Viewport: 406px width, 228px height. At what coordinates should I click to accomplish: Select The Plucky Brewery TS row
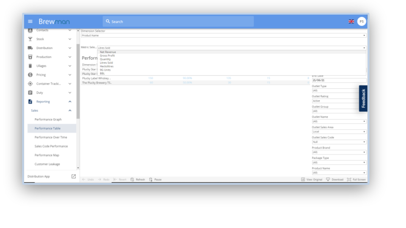[x=195, y=83]
